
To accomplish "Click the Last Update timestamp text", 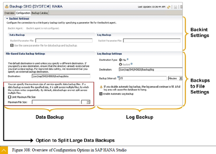I will click(x=152, y=7).
